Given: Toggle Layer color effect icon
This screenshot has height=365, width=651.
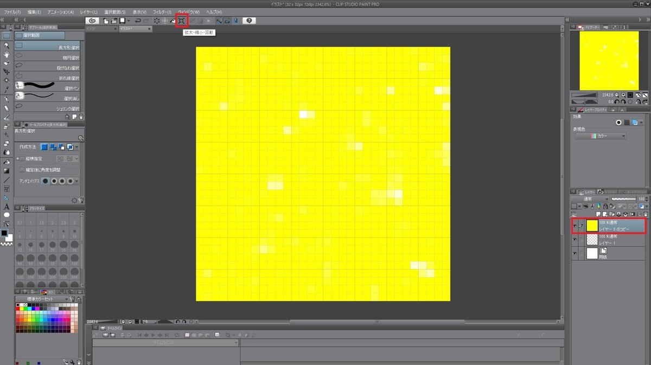Looking at the screenshot, I should (x=635, y=123).
